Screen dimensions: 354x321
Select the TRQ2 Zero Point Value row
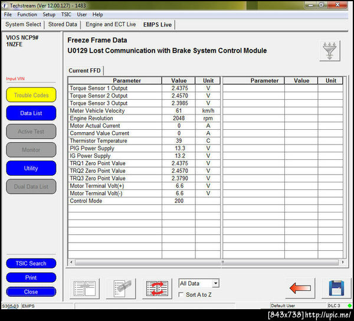coord(144,171)
